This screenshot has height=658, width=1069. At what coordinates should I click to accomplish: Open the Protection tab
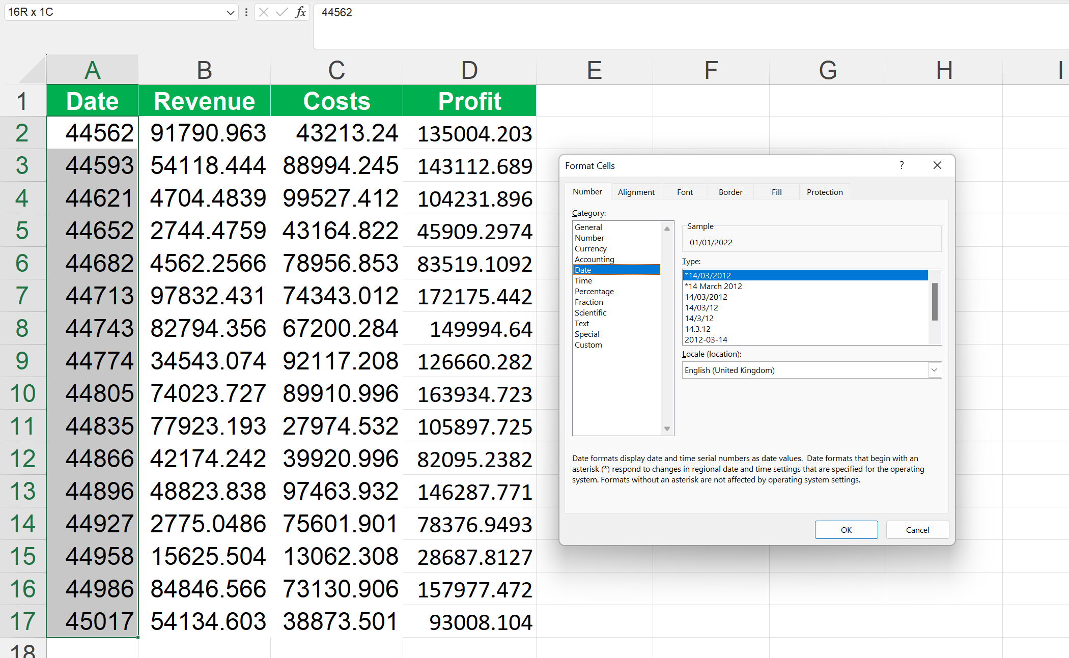click(824, 192)
